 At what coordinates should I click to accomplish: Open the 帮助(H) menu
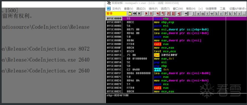point(191,9)
